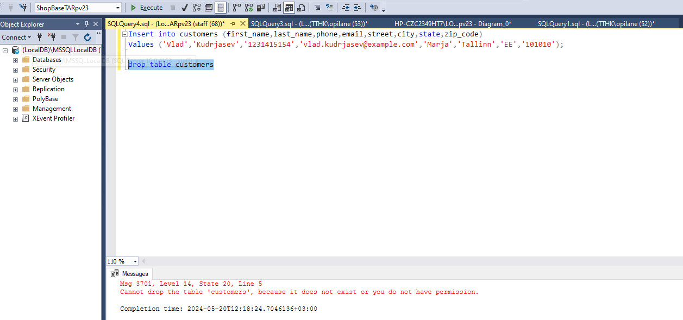Click Display Estimated Execution Plan icon
Viewport: 683px width, 320px height.
[x=197, y=8]
